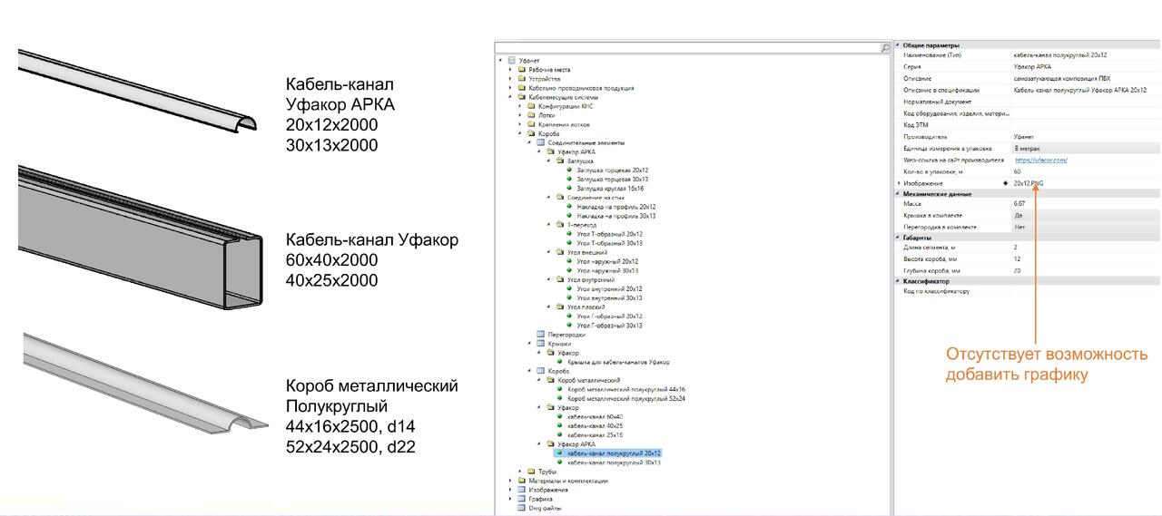Click the Заглушка folder icon
Screen dimensions: 1162x516
click(x=560, y=161)
